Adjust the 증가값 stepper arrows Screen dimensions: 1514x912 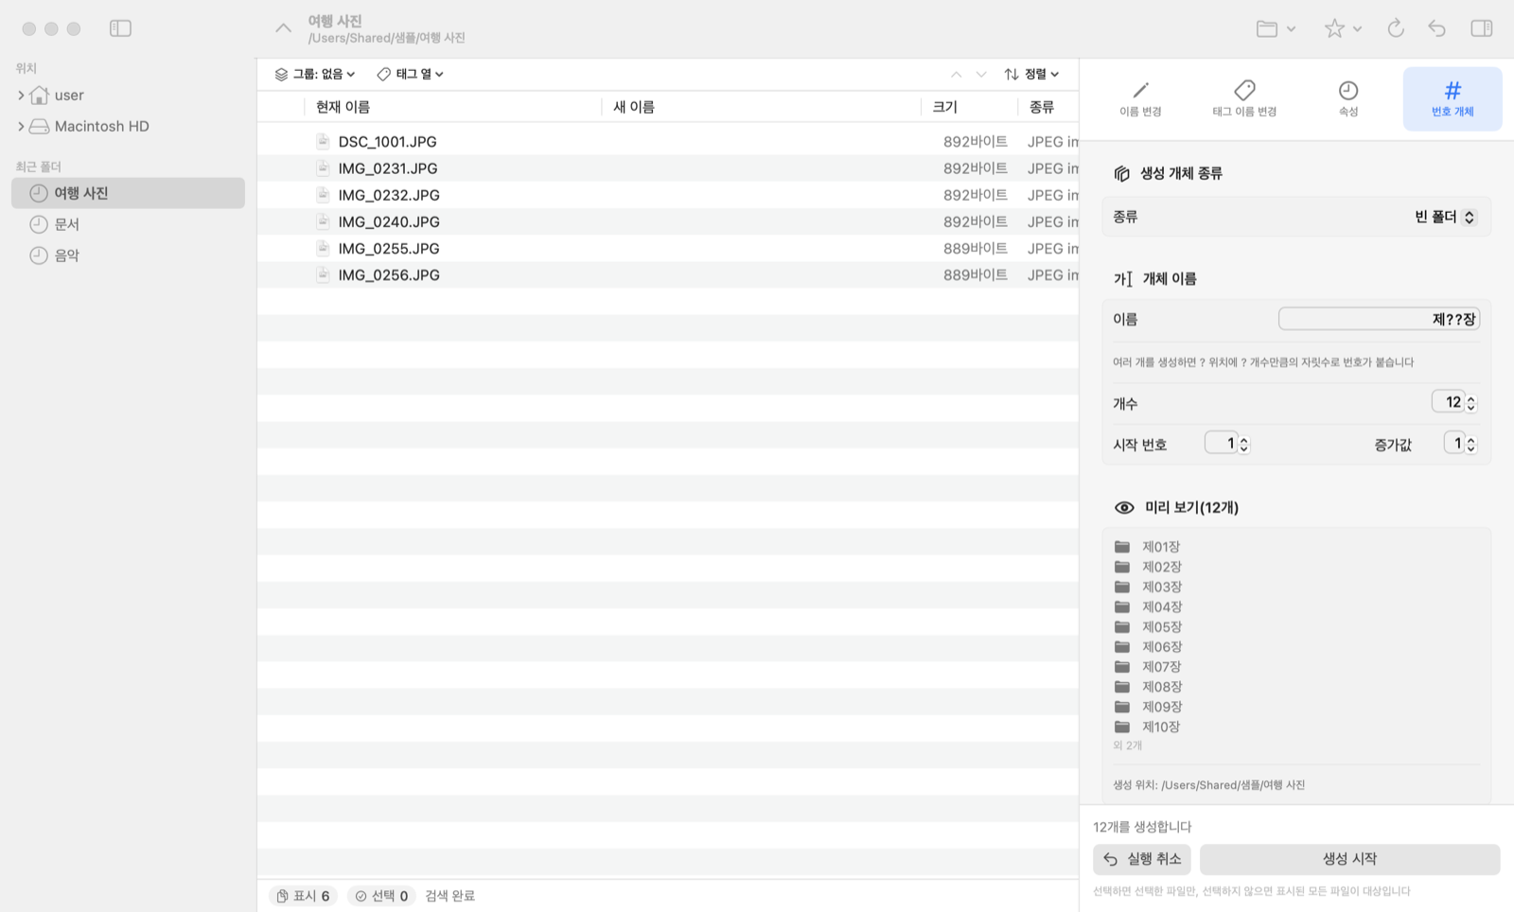1470,444
